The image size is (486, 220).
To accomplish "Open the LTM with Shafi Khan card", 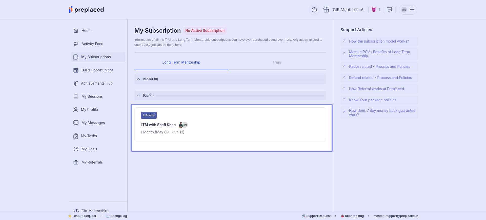I will (230, 124).
